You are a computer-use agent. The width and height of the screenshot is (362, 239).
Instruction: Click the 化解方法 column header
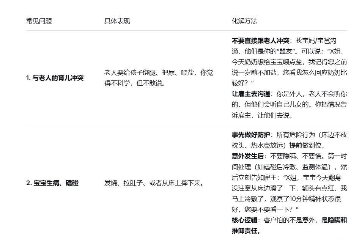point(244,21)
